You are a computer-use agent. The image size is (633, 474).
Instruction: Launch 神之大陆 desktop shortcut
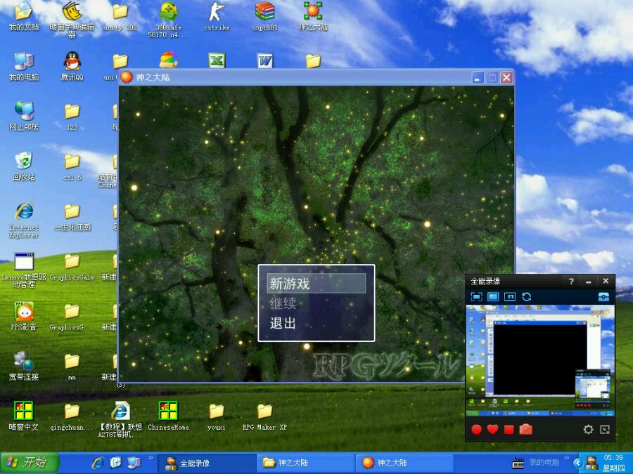point(313,17)
